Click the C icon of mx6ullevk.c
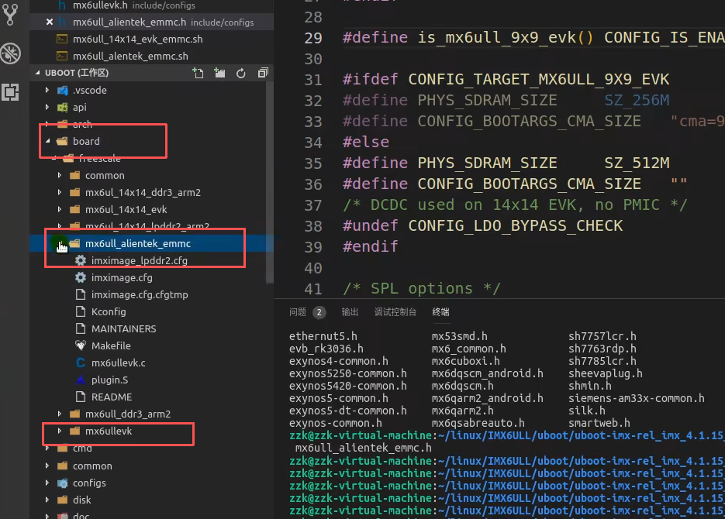This screenshot has width=725, height=519. [81, 363]
